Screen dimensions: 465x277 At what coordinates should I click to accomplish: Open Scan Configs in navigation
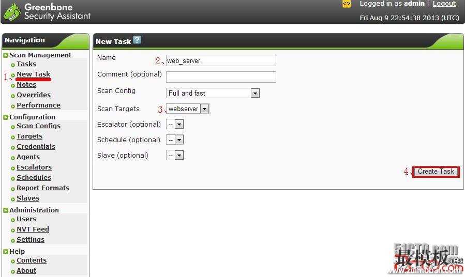click(38, 126)
